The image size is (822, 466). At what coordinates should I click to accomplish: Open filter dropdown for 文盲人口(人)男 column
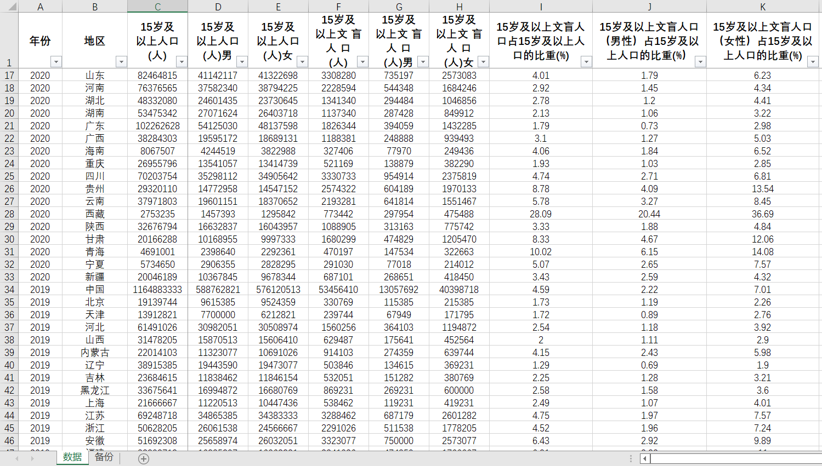coord(423,62)
